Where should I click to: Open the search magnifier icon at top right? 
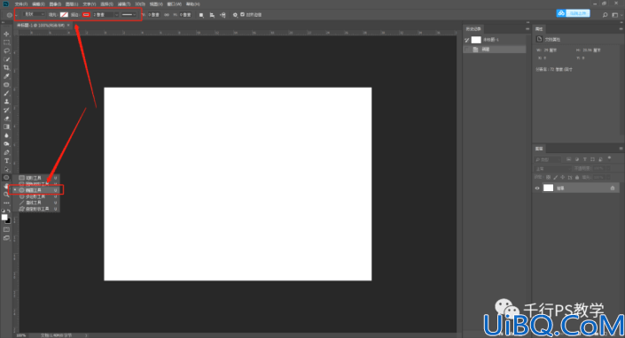605,15
